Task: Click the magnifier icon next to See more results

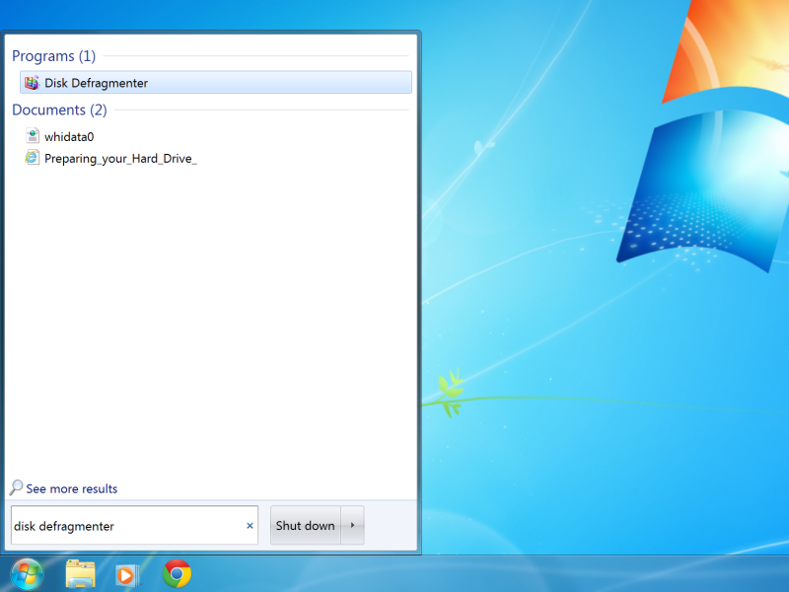Action: coord(15,487)
